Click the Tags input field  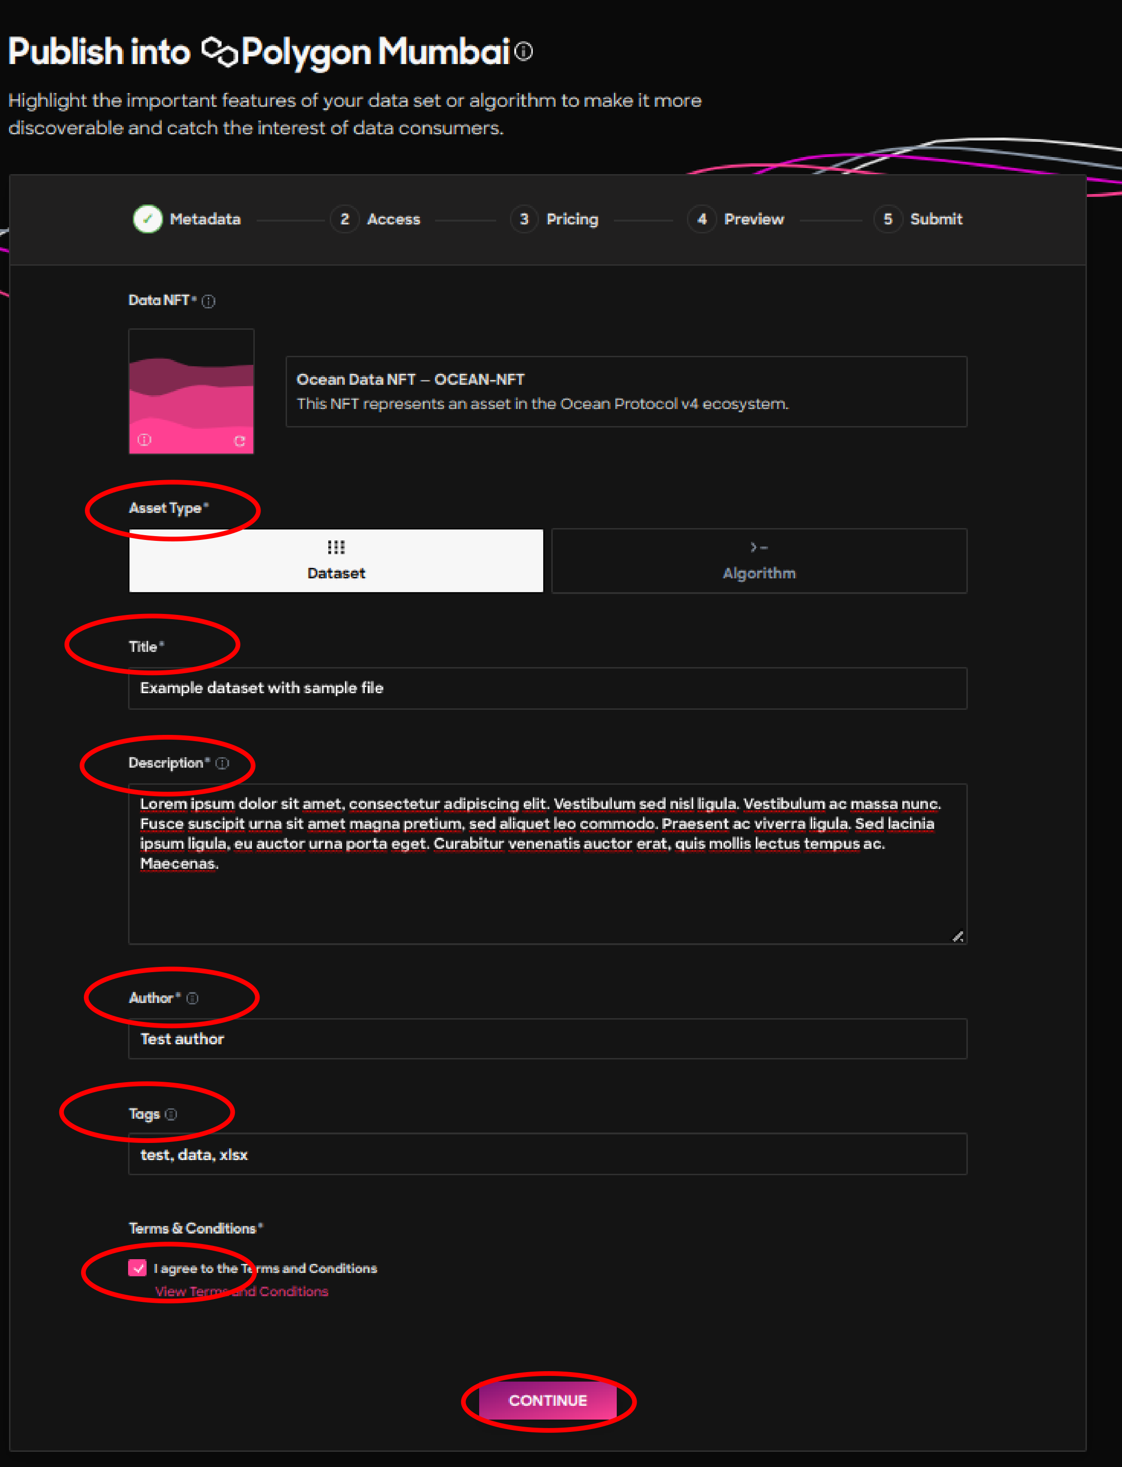[547, 1154]
